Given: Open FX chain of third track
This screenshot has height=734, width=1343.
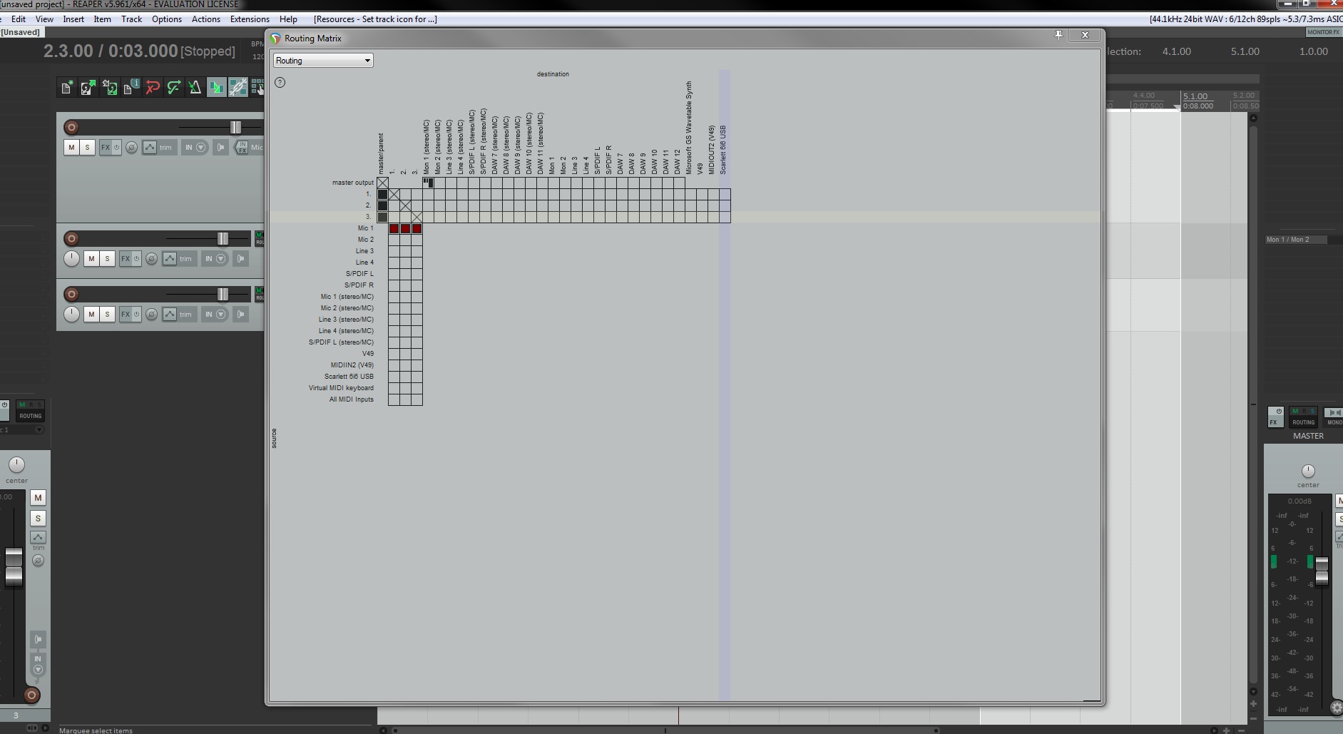Looking at the screenshot, I should pos(126,315).
